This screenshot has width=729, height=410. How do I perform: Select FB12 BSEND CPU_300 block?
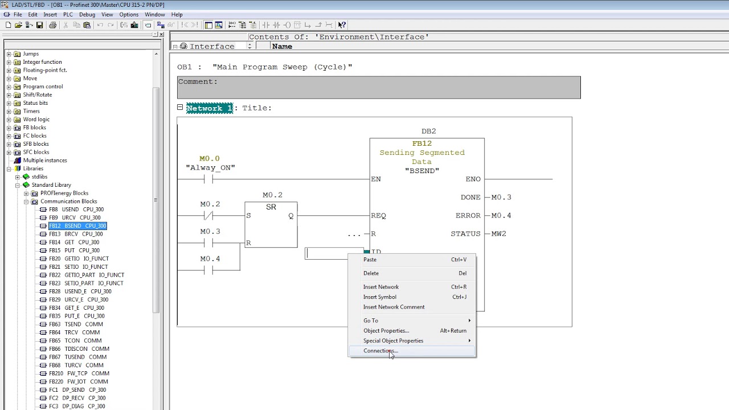[77, 226]
